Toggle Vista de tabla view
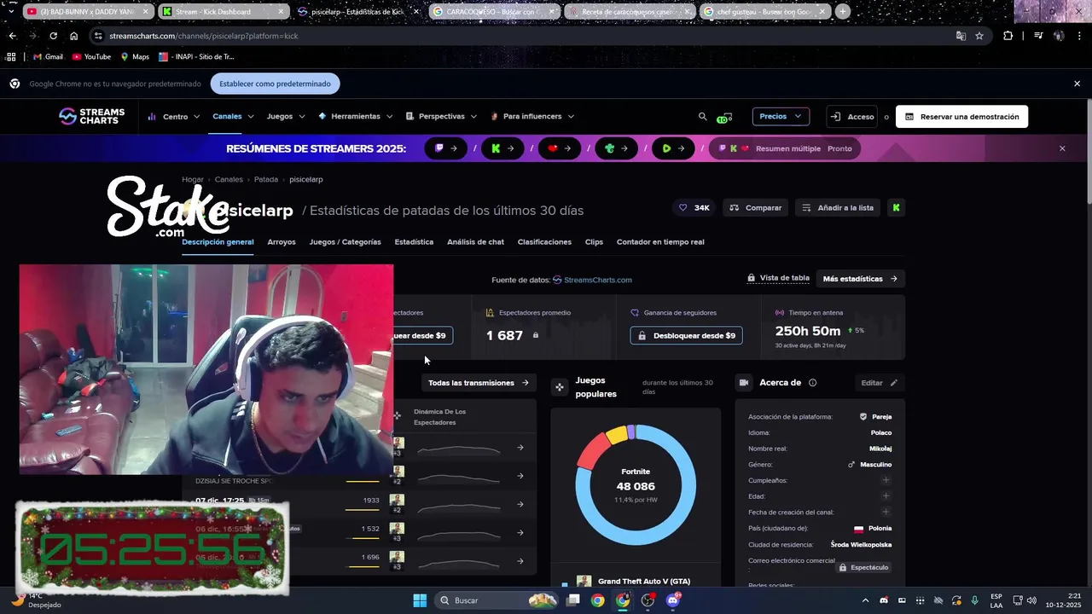 point(778,278)
